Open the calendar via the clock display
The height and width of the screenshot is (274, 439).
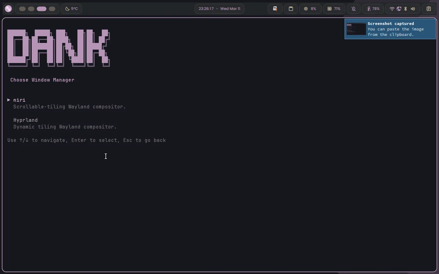220,9
